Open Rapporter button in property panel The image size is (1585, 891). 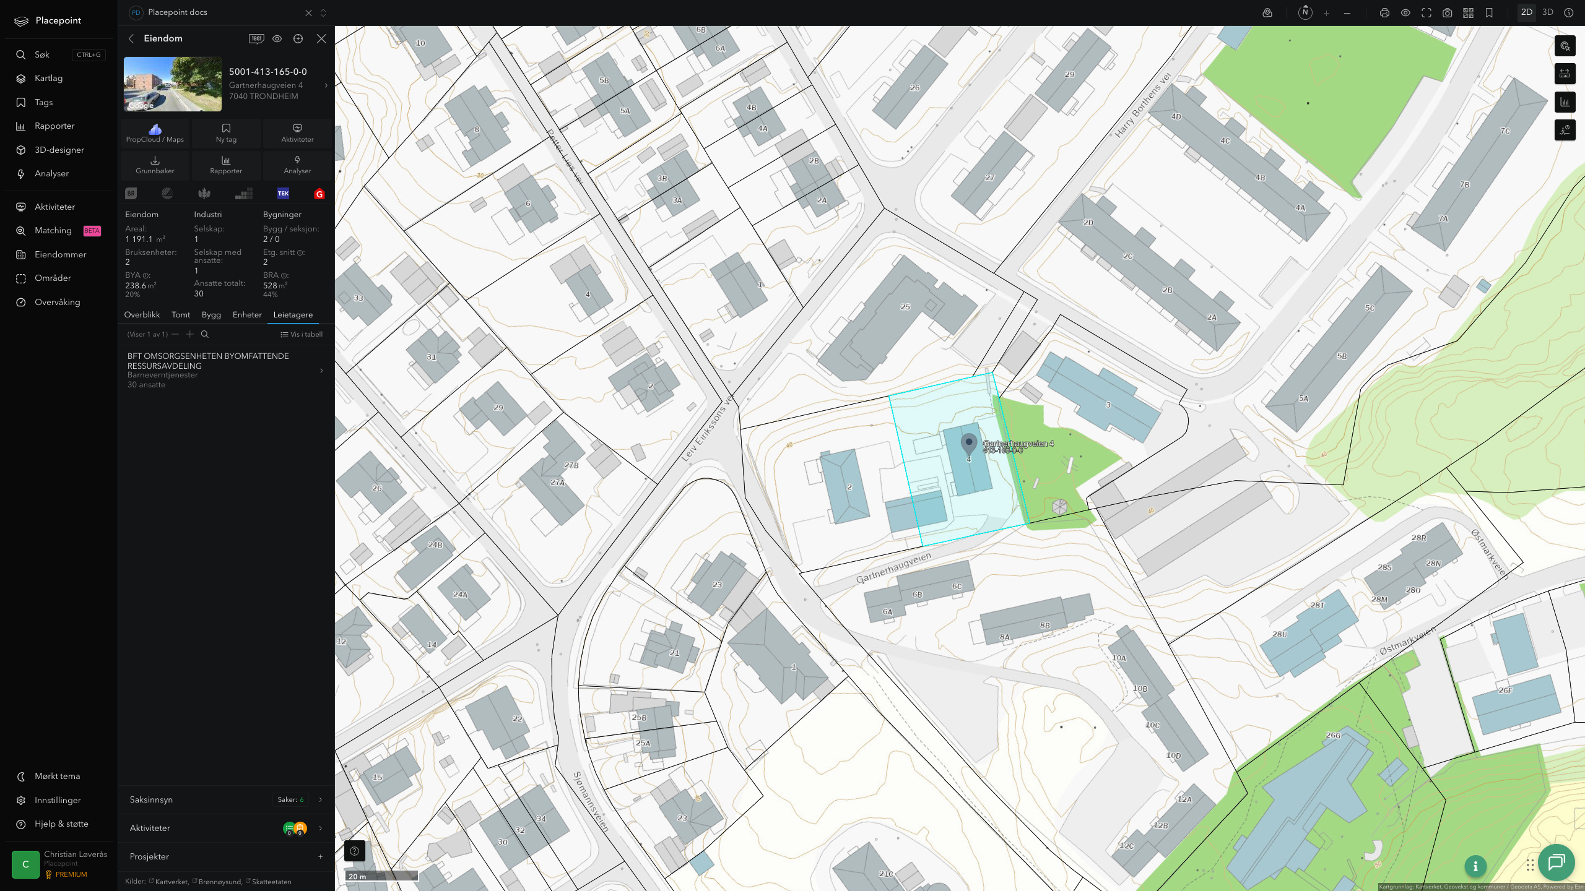tap(226, 165)
